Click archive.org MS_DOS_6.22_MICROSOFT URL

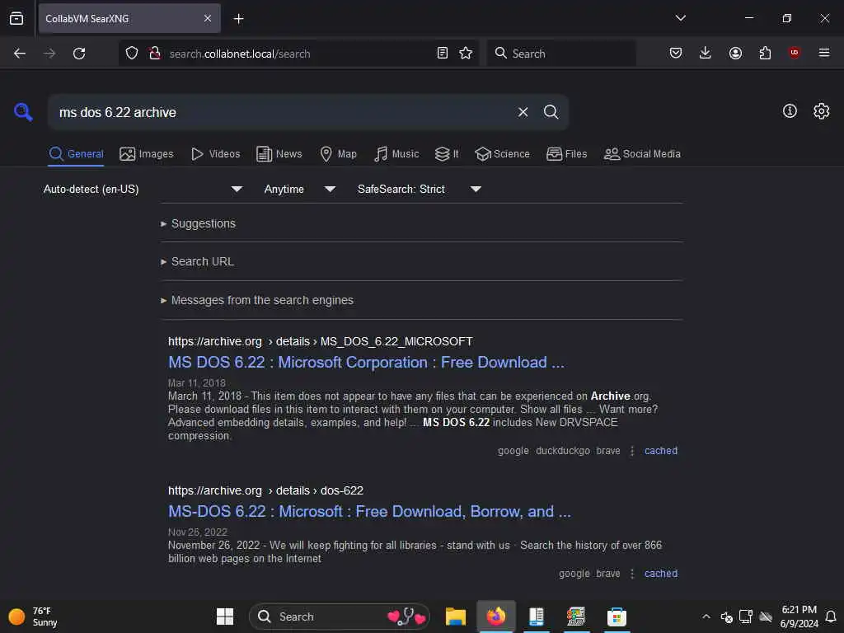click(321, 342)
